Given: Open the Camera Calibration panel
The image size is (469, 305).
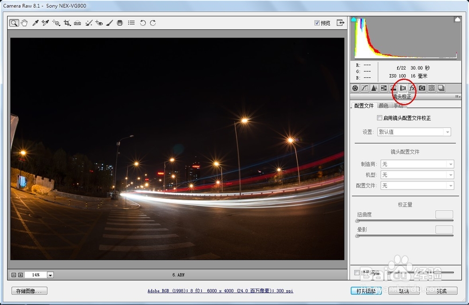Looking at the screenshot, I should coord(421,88).
